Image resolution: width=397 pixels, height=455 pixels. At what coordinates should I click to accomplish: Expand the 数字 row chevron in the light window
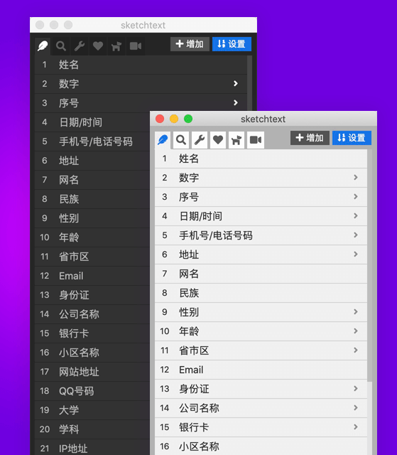tap(356, 177)
